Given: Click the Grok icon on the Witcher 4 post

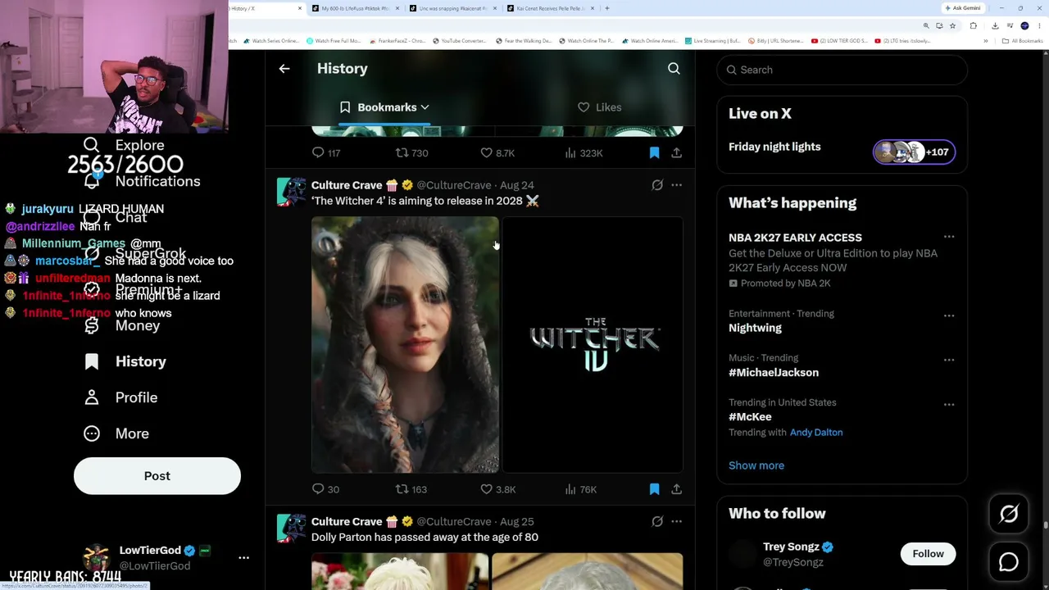Looking at the screenshot, I should click(657, 185).
